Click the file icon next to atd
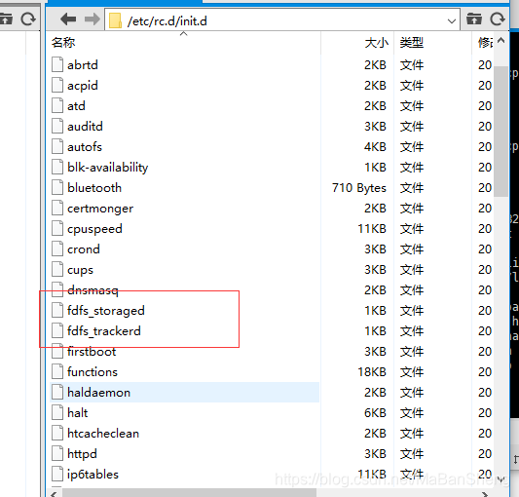Image resolution: width=519 pixels, height=497 pixels. 57,105
